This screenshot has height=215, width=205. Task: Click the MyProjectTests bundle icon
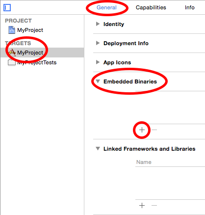[x=12, y=62]
